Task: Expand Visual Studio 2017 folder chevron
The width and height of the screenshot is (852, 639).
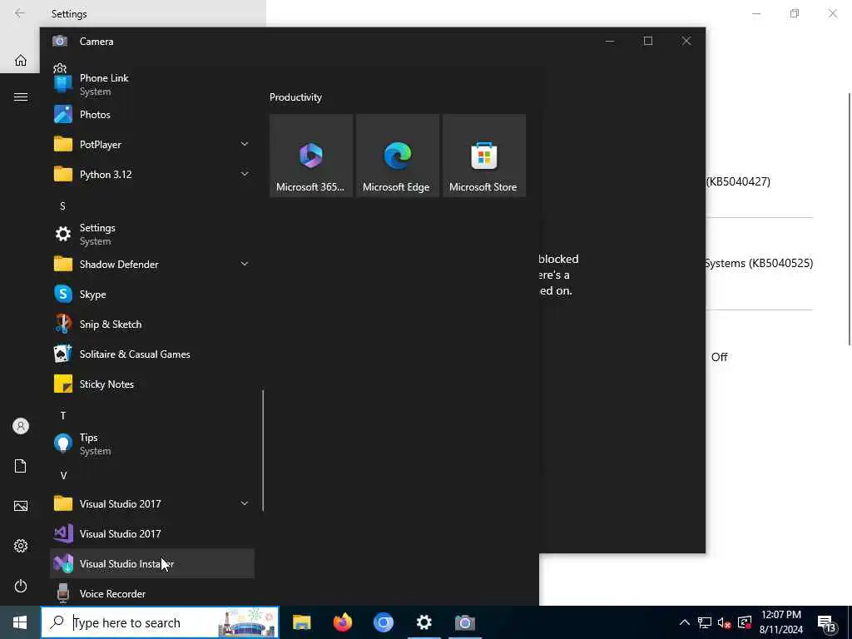Action: click(245, 503)
